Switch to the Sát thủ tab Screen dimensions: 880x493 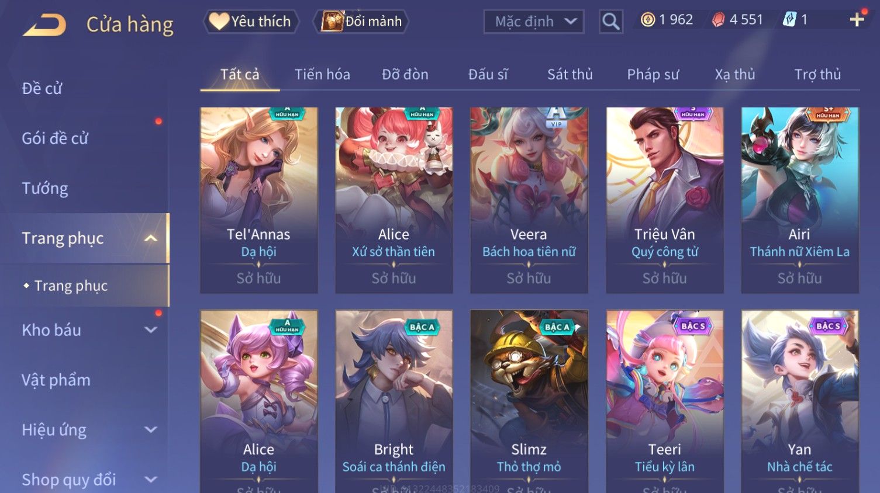pyautogui.click(x=570, y=74)
